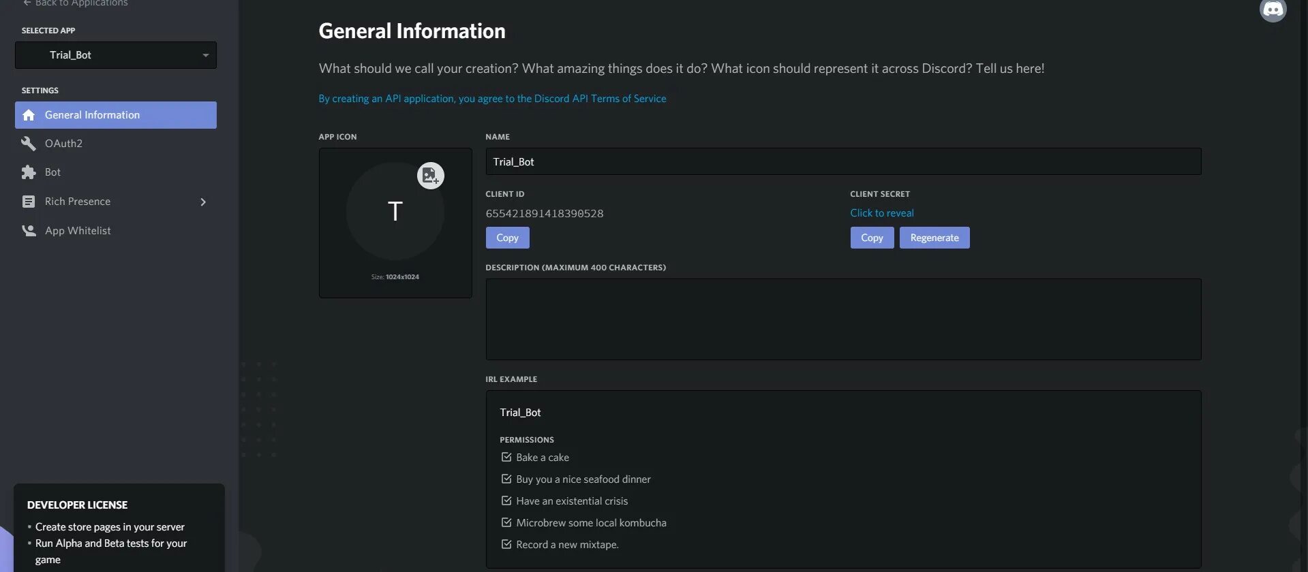Click the Rich Presence document icon
This screenshot has width=1308, height=572.
pos(29,202)
